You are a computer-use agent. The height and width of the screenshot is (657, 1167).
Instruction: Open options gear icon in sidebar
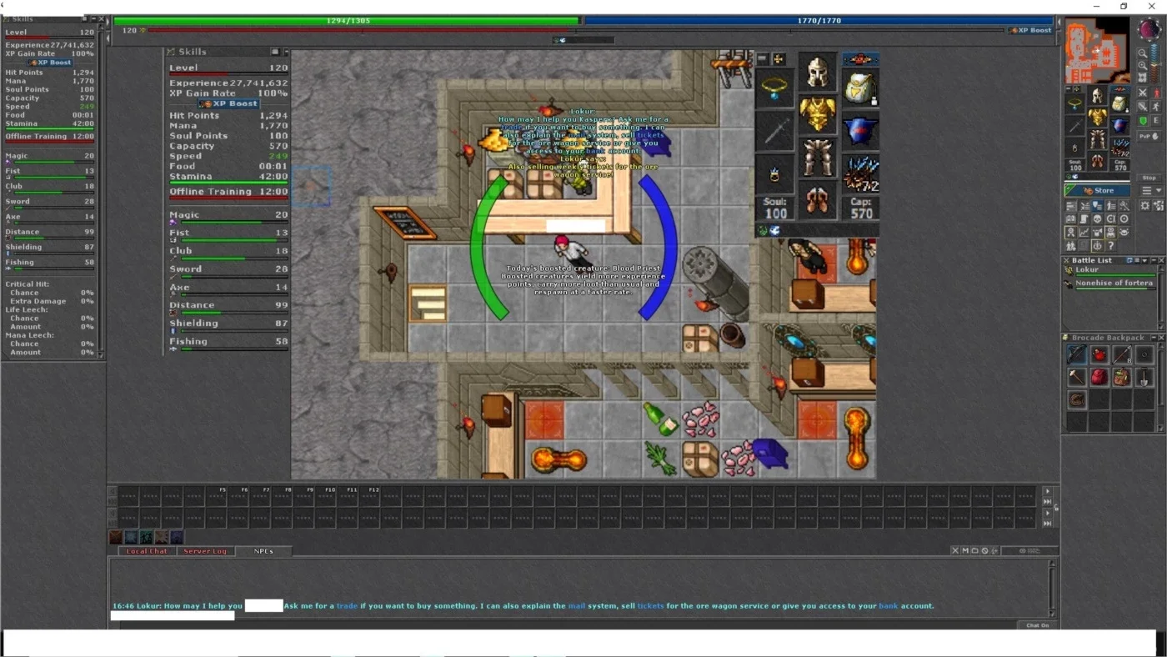click(x=1144, y=205)
